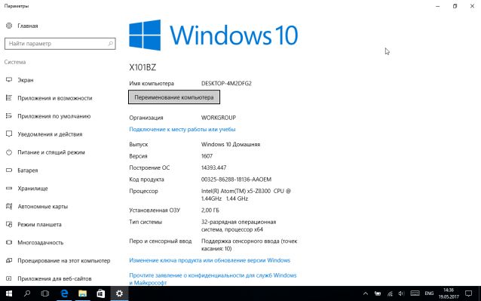Open Автономные карты maps icon

click(9, 206)
